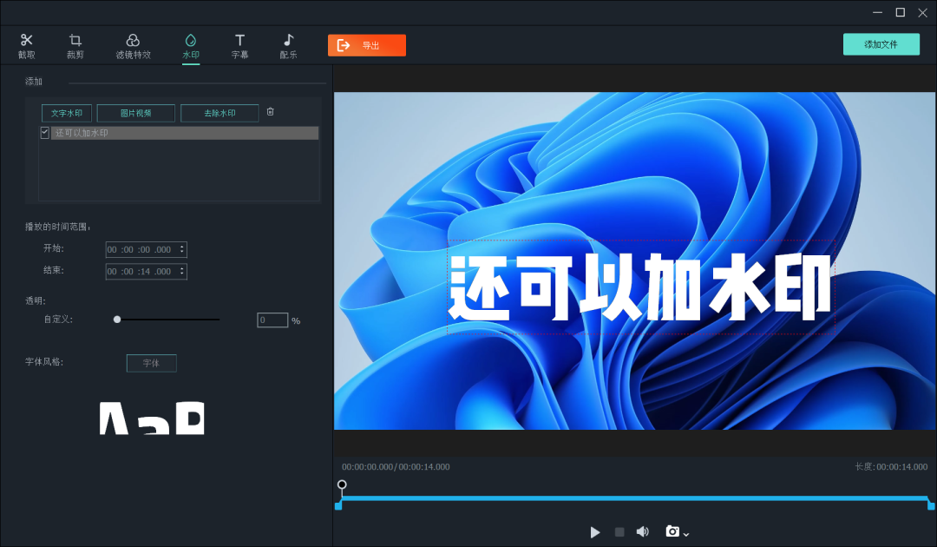The image size is (937, 547).
Task: Select 去除水印 remove watermark button
Action: tap(220, 113)
